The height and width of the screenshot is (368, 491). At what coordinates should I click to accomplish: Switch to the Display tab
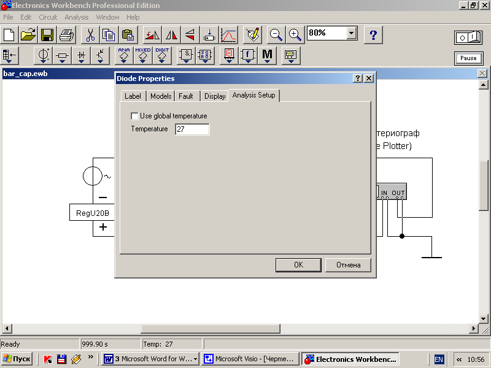tap(215, 96)
